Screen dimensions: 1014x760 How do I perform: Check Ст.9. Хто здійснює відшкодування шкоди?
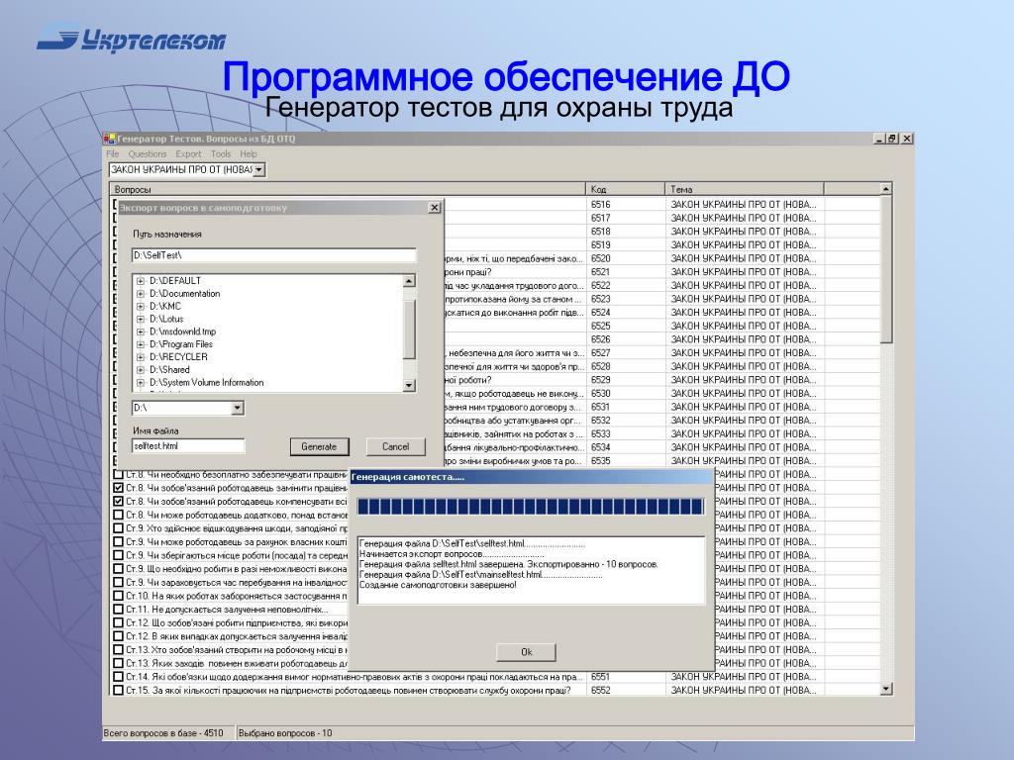[119, 528]
